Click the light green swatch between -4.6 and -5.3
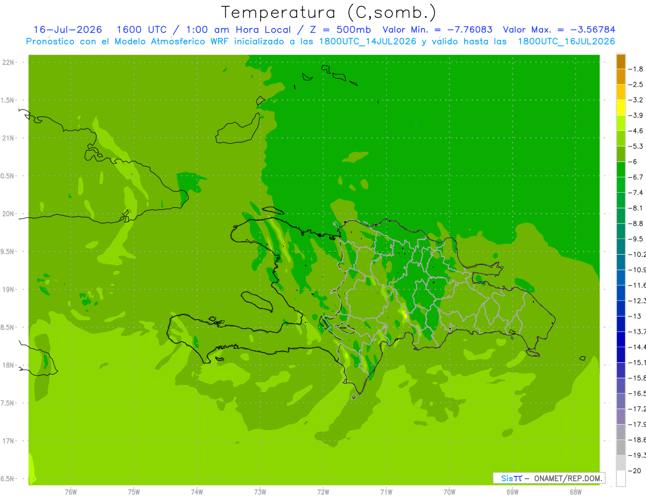 point(621,138)
